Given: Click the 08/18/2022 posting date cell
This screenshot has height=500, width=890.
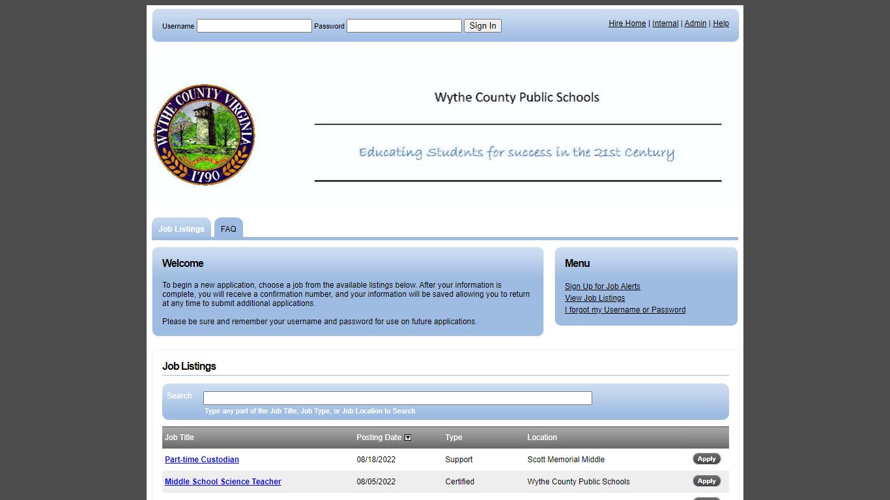Looking at the screenshot, I should tap(376, 460).
